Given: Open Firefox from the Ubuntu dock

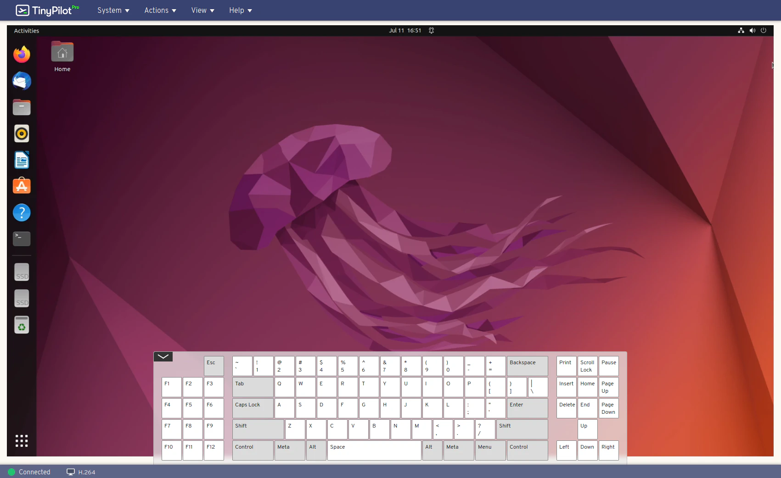Looking at the screenshot, I should pyautogui.click(x=22, y=55).
